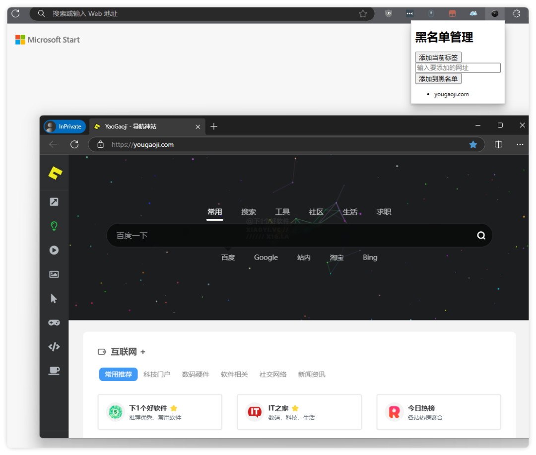Open a new tab with plus button
This screenshot has width=536, height=455.
[214, 127]
